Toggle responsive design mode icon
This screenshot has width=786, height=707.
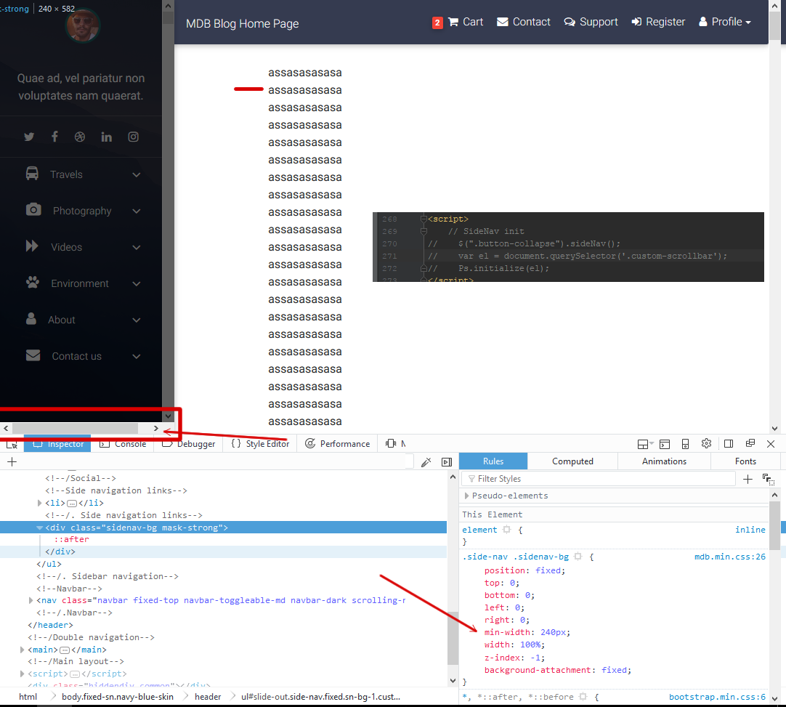pyautogui.click(x=685, y=444)
